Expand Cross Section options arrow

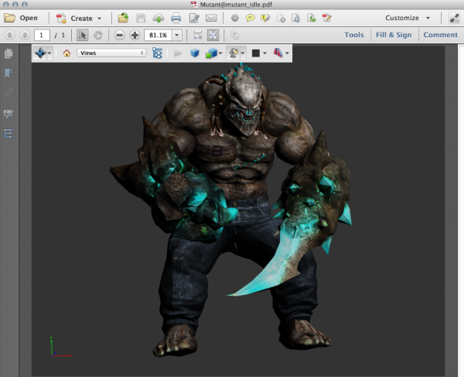coord(288,53)
